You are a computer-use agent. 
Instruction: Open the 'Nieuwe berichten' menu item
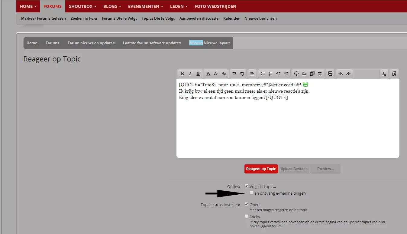pyautogui.click(x=260, y=18)
